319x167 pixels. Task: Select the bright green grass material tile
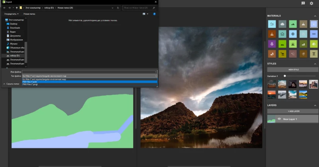click(x=282, y=44)
